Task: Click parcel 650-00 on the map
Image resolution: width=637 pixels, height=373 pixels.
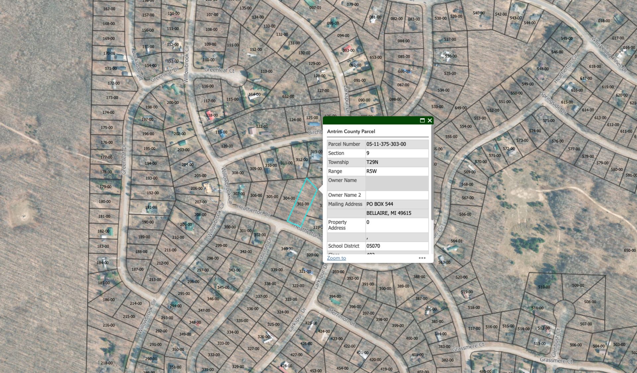Action: tap(630, 250)
